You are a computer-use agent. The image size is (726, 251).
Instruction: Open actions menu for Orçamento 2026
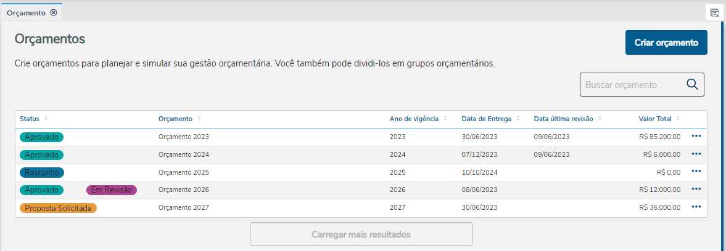(696, 189)
